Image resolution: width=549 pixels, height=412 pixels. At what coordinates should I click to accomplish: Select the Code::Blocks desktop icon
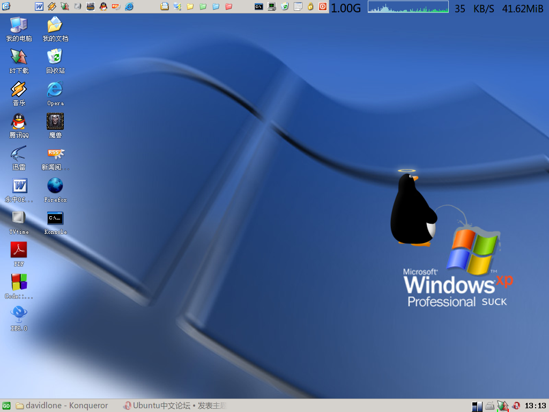click(x=19, y=287)
